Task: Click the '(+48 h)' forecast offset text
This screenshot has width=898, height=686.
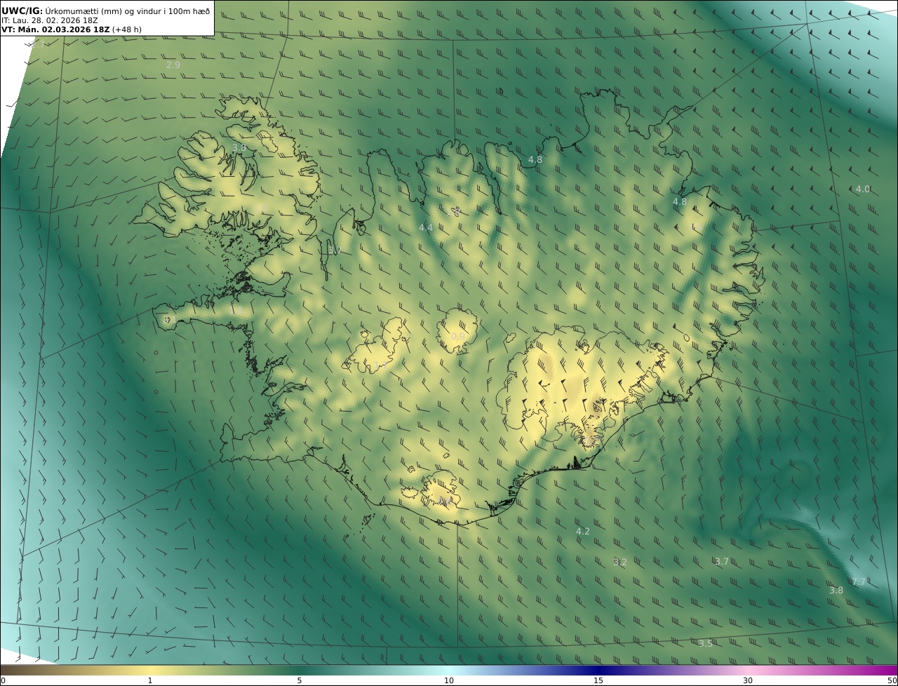Action: pos(127,29)
